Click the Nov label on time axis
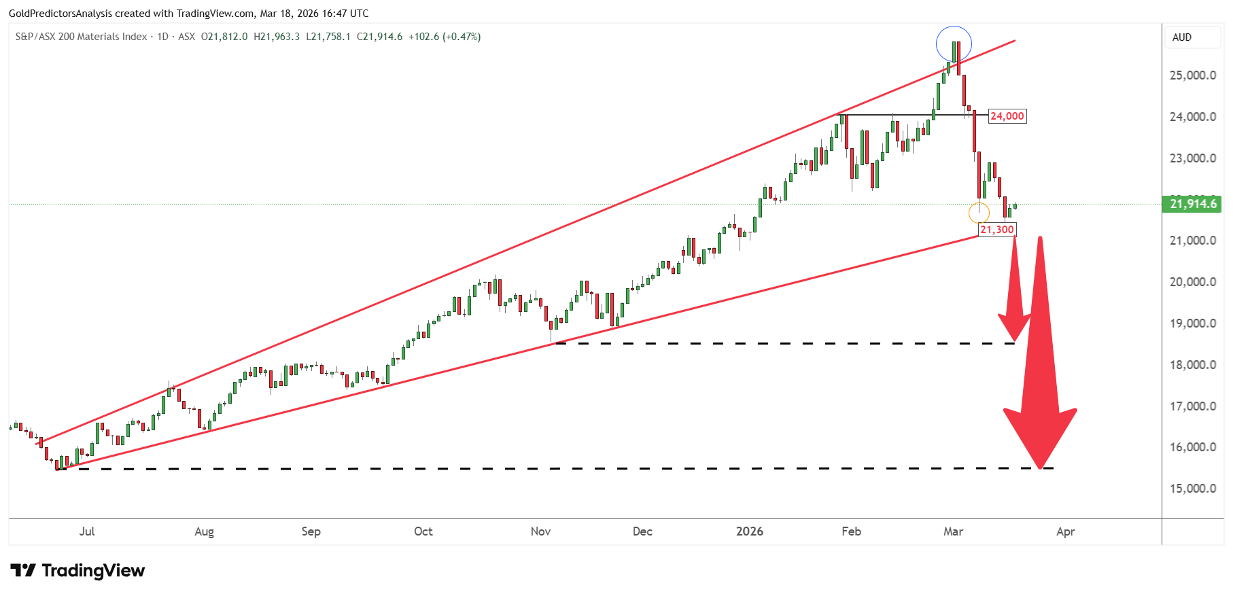Viewport: 1233px width, 596px height. pos(540,531)
